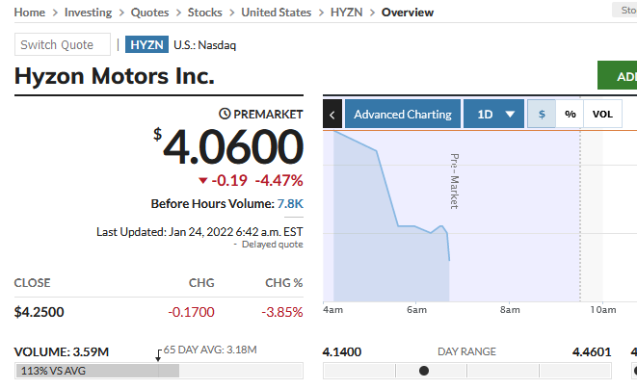The width and height of the screenshot is (637, 389).
Task: Open Stocks breadcrumb section
Action: click(x=204, y=13)
